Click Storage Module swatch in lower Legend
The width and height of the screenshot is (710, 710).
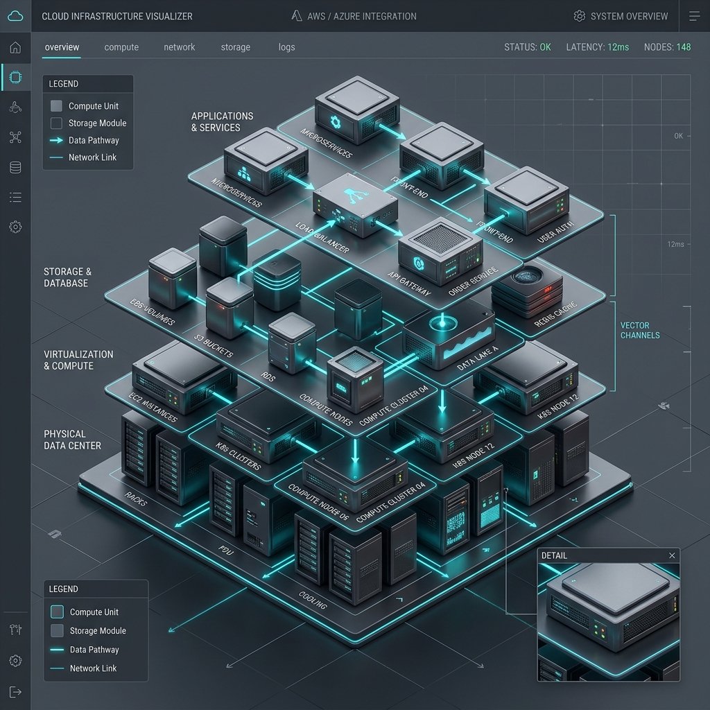(x=57, y=631)
